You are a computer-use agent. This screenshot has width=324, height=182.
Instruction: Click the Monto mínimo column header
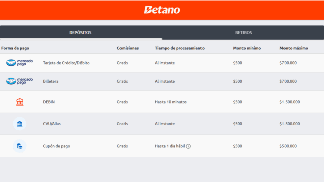pos(247,48)
